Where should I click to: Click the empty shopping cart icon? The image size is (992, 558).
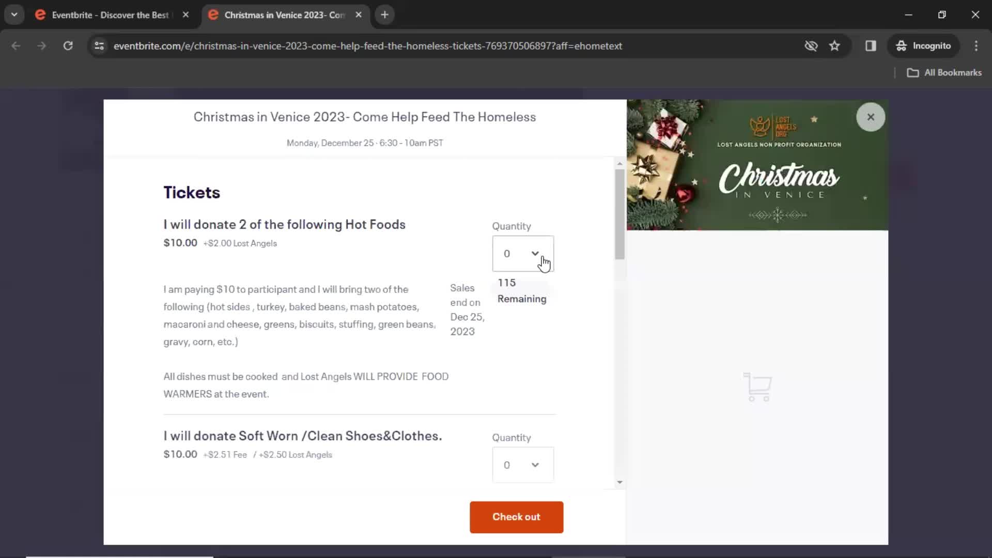(757, 387)
